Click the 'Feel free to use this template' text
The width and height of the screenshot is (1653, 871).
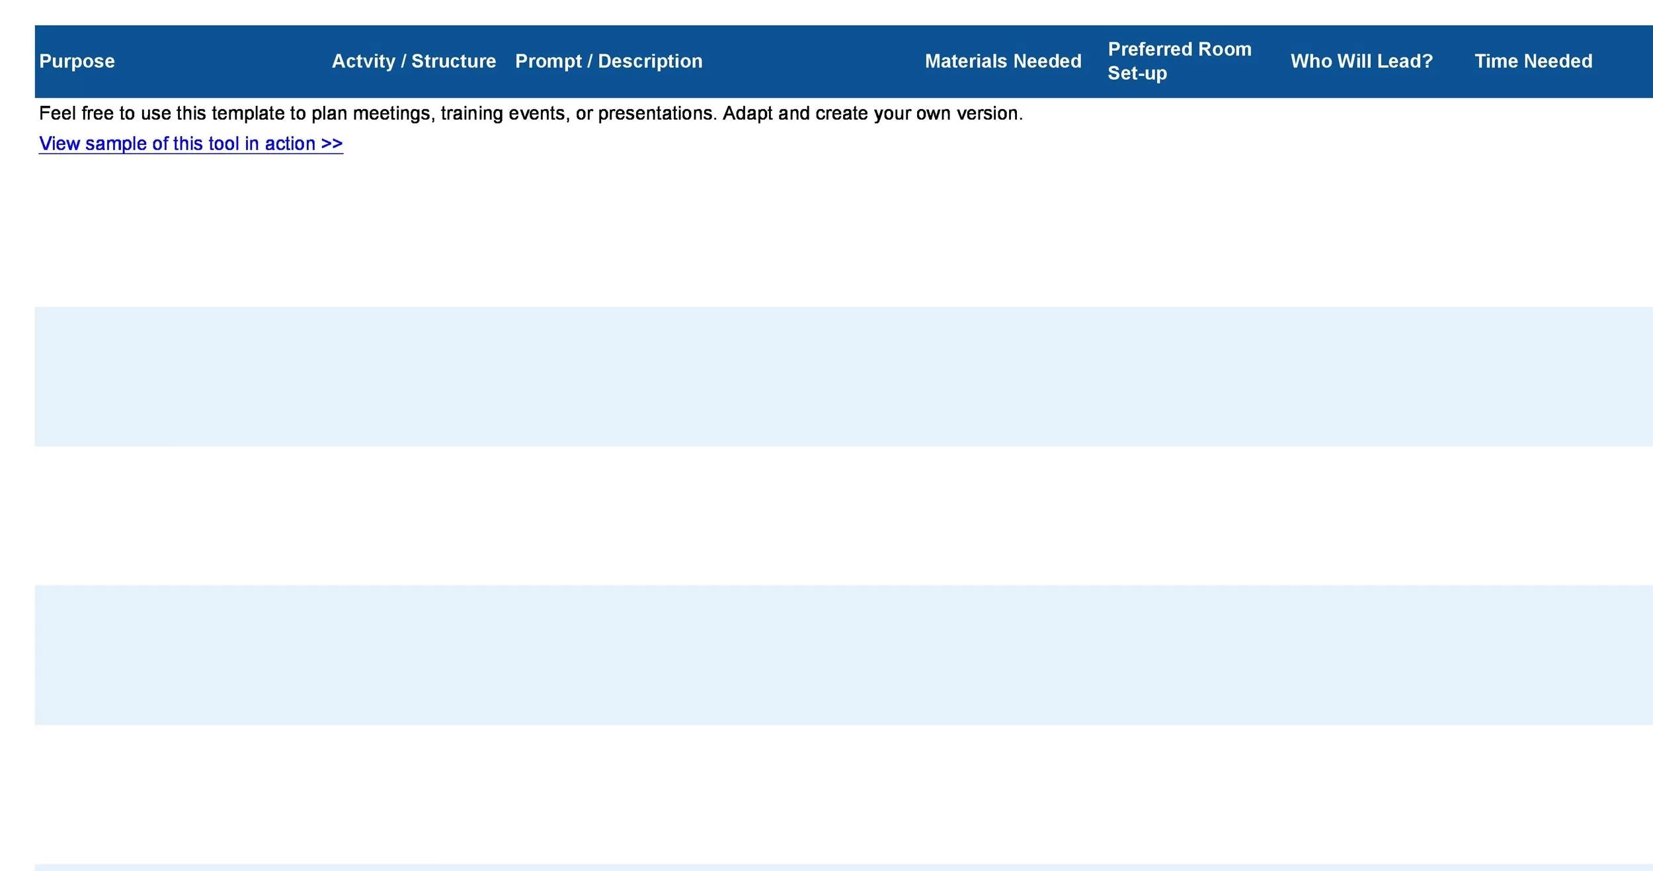(530, 113)
